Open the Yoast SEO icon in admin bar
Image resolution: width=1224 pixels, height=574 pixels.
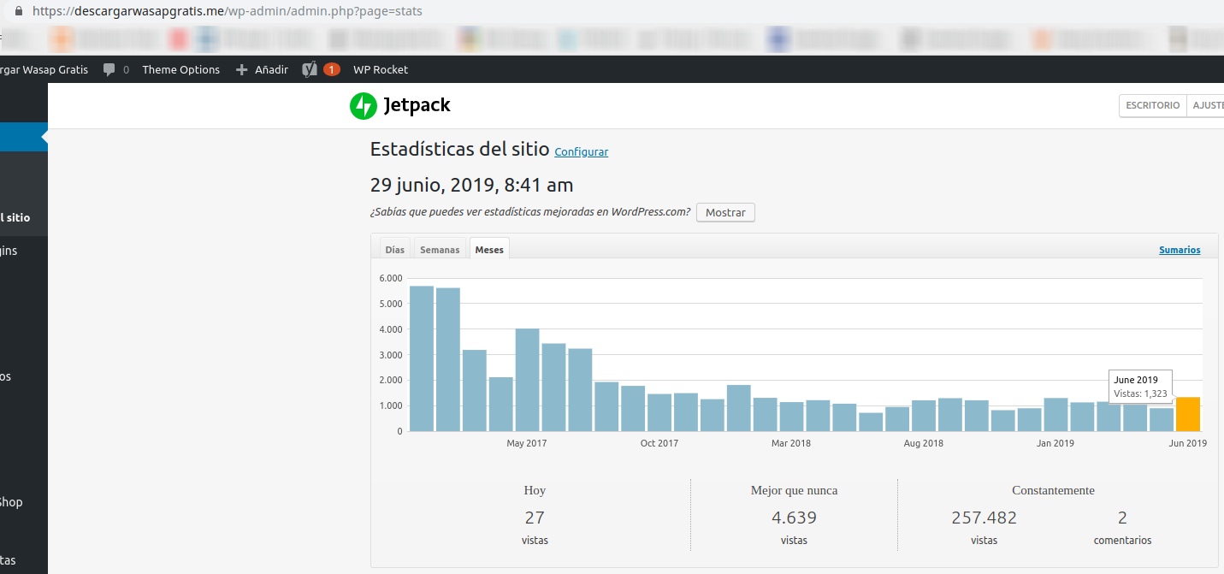310,70
